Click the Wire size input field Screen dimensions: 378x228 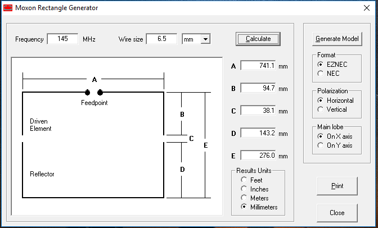point(162,39)
